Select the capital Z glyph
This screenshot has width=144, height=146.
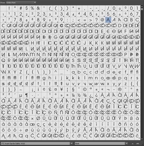(21, 72)
